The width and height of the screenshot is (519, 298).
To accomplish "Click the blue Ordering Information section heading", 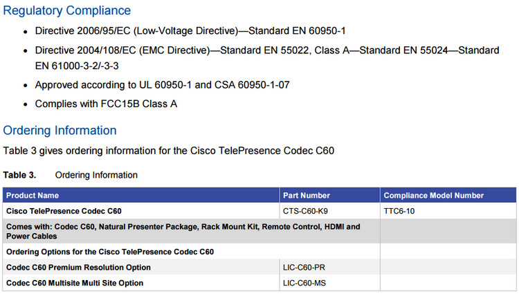I will (x=60, y=130).
